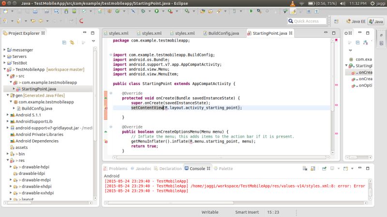Switch to Java perspective button
The height and width of the screenshot is (217, 387).
coord(376,21)
